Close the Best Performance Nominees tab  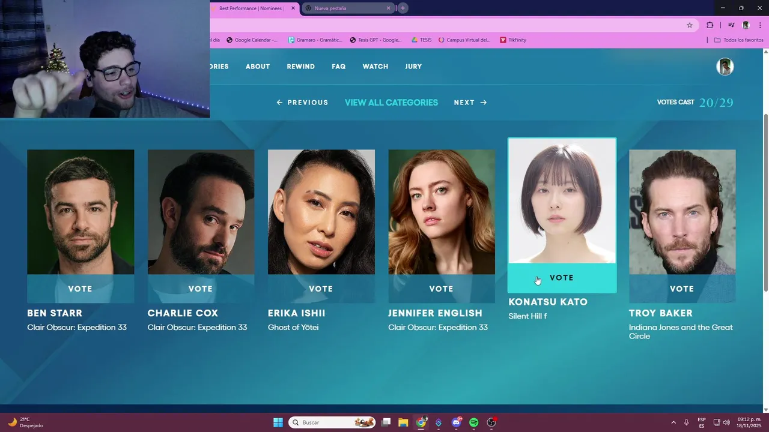(293, 8)
